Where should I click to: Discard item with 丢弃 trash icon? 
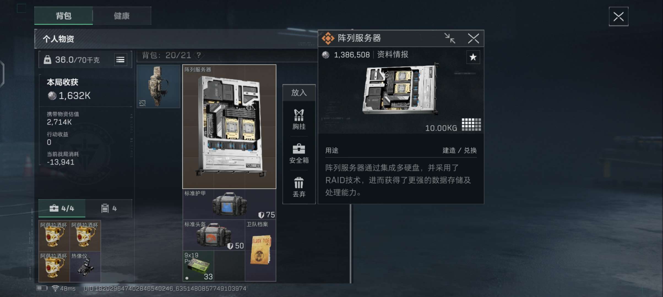[299, 188]
